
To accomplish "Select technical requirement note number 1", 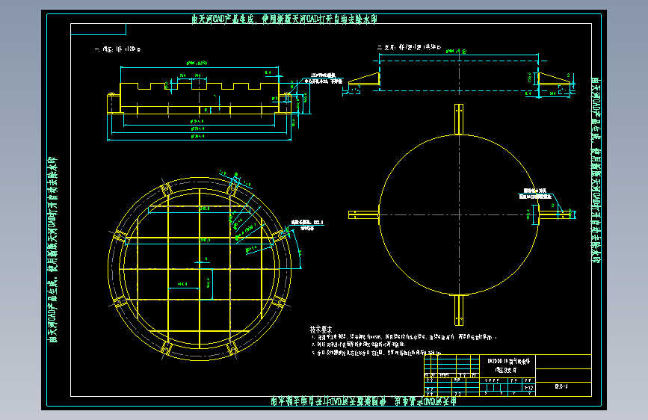I will pyautogui.click(x=404, y=337).
